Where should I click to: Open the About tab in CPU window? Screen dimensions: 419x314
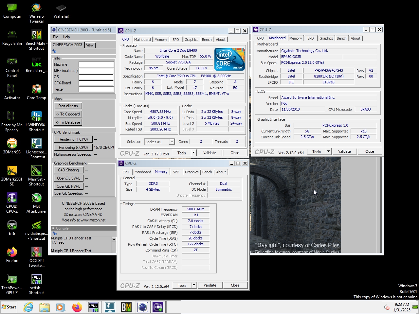coord(221,40)
